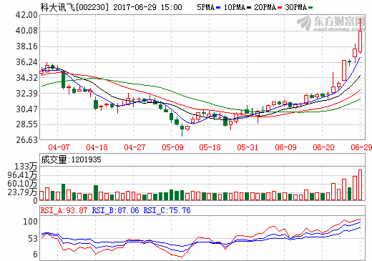372x261 pixels.
Task: Click the RSI_A:93.87 indicator label
Action: (64, 210)
